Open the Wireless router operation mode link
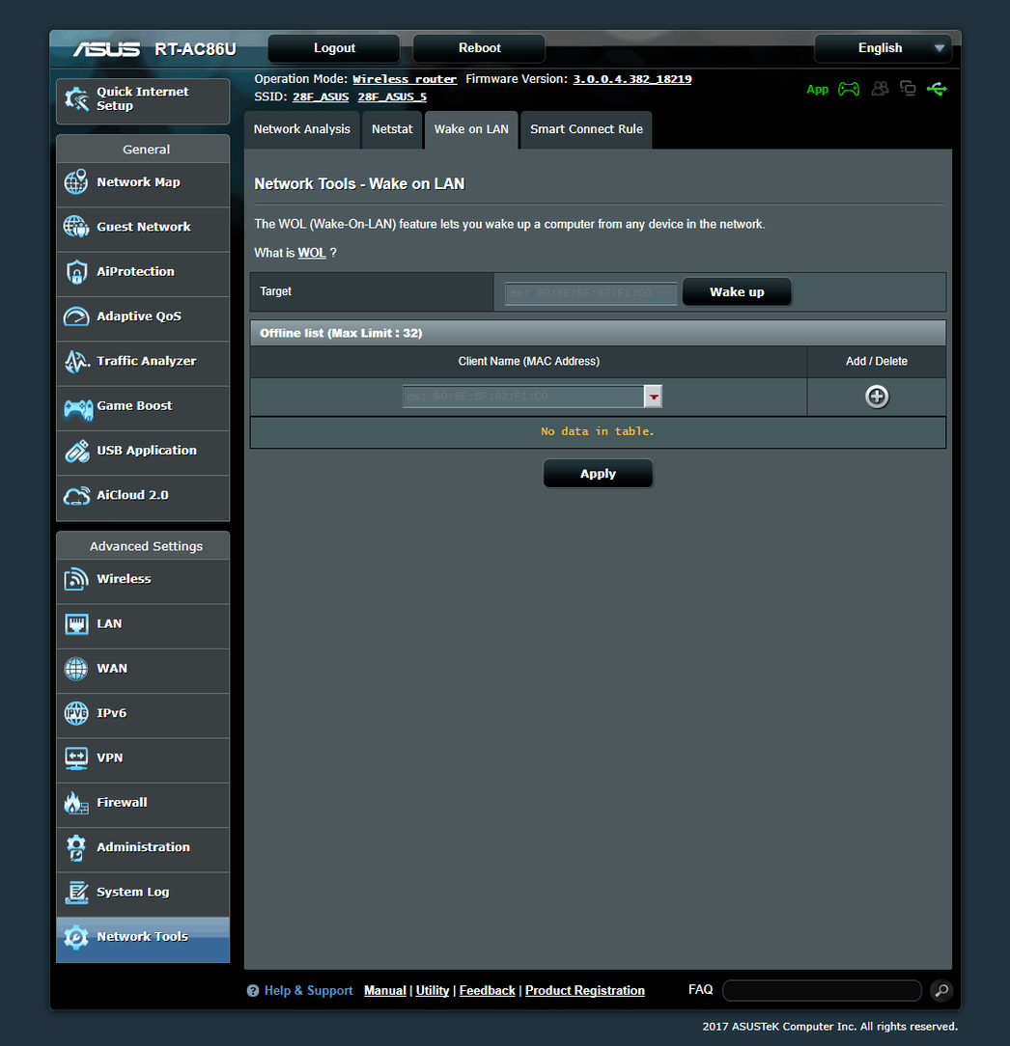 click(x=405, y=79)
